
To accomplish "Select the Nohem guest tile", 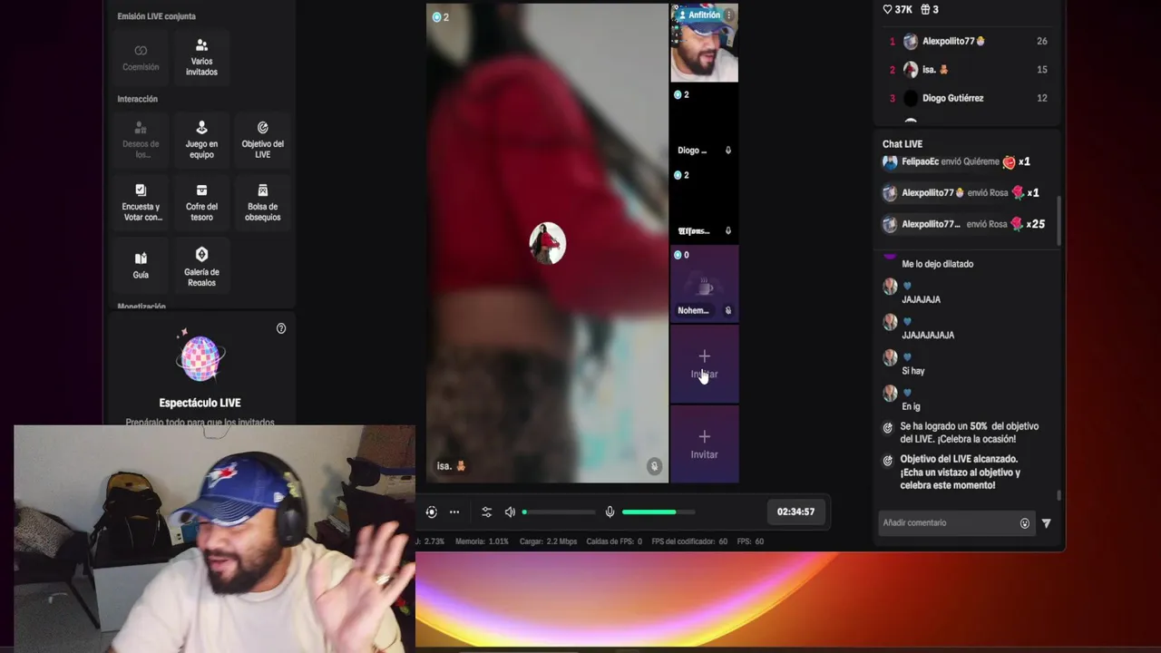I will point(704,284).
